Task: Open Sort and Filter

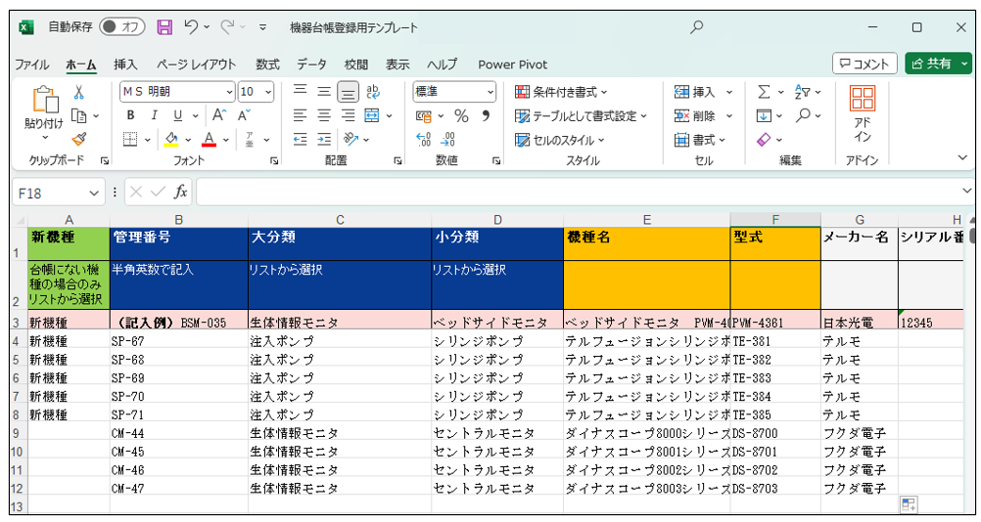Action: tap(802, 92)
